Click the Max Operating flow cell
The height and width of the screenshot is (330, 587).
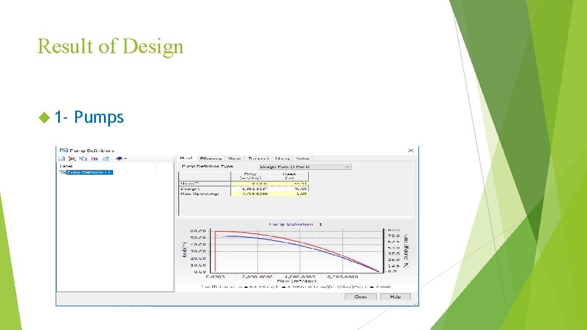coord(250,194)
